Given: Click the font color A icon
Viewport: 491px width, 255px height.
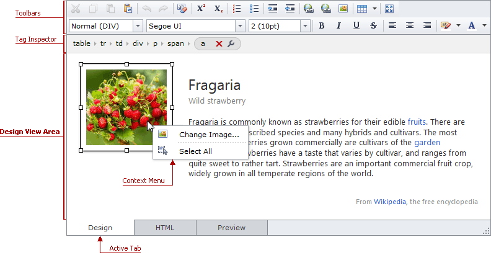Looking at the screenshot, I should coord(472,25).
